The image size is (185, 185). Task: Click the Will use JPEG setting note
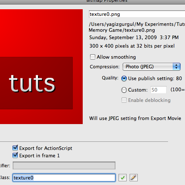point(135,118)
